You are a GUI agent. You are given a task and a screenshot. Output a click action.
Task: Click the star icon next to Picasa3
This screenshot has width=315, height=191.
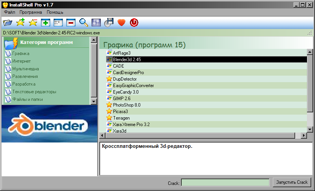coord(109,111)
